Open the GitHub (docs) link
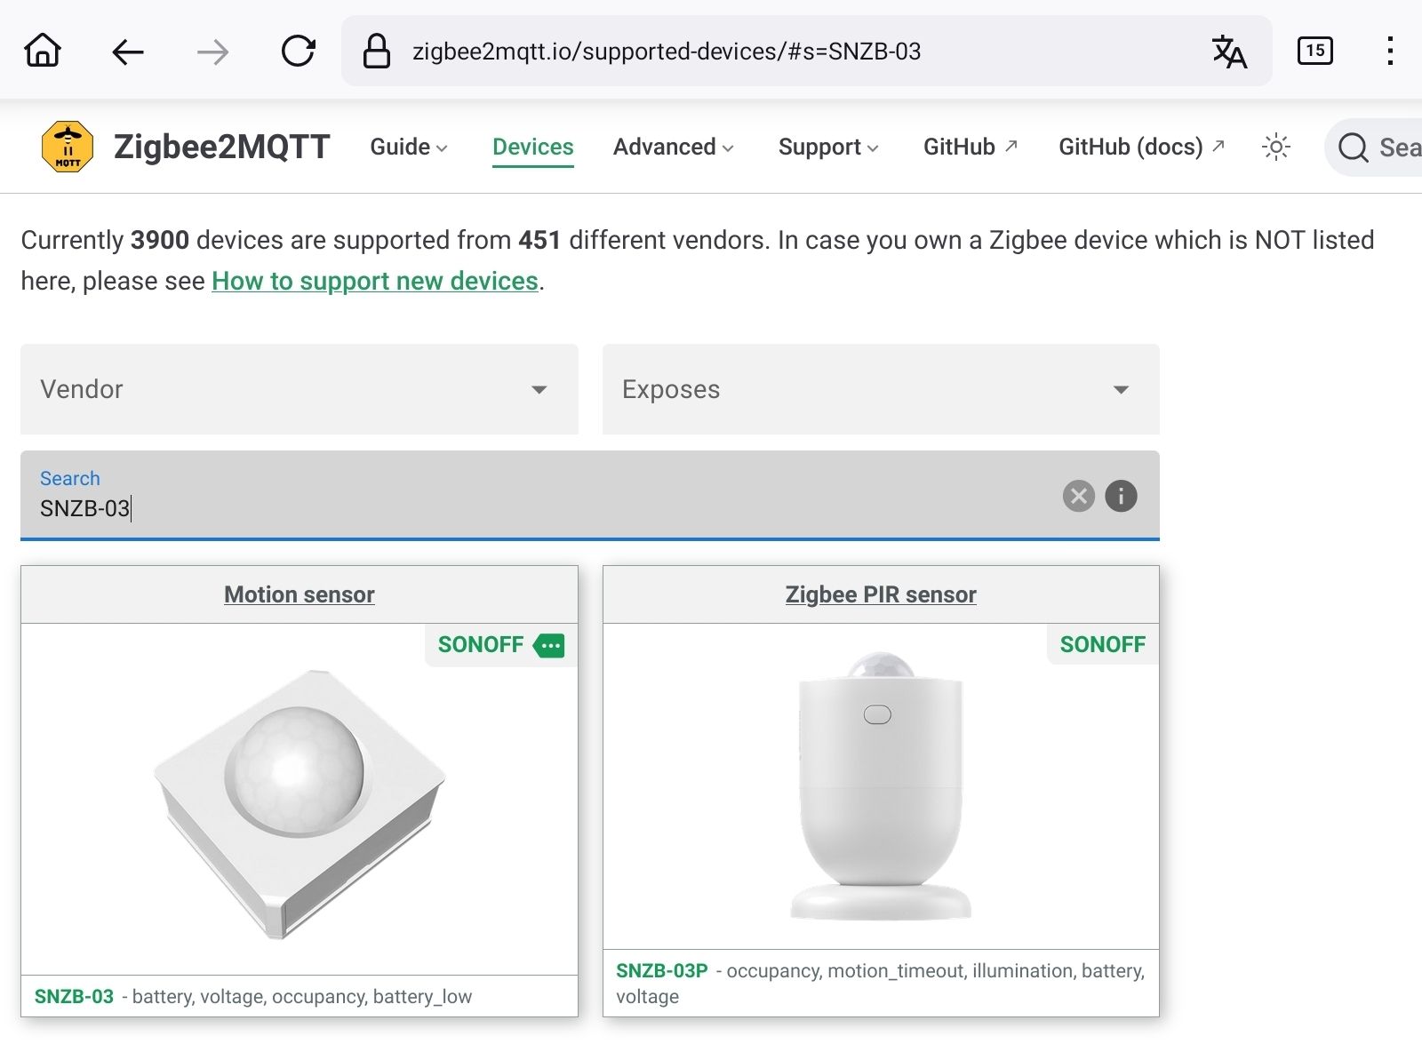The width and height of the screenshot is (1422, 1044). [x=1141, y=147]
